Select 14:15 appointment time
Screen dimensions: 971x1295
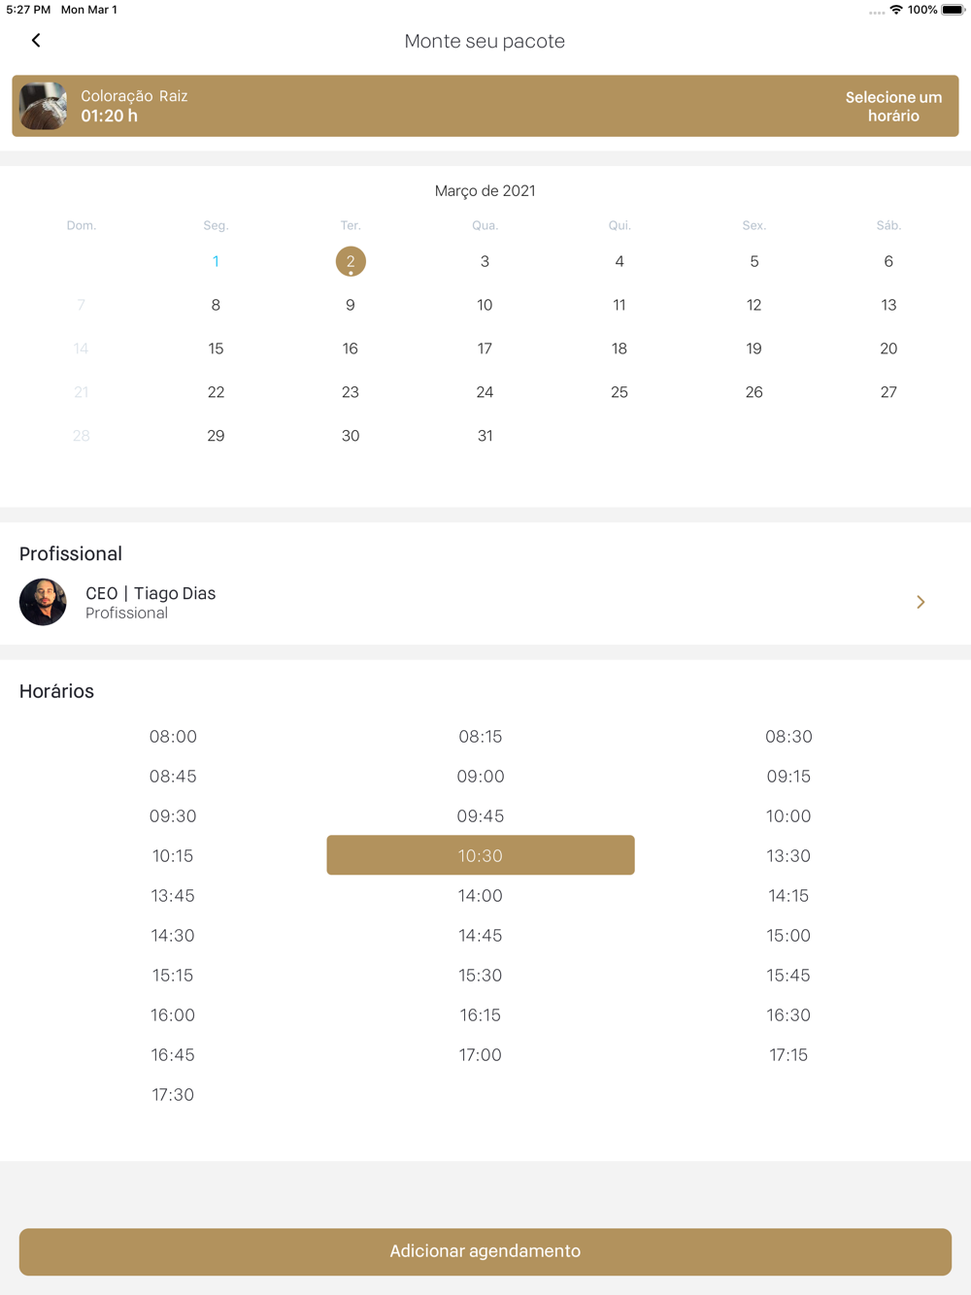tap(788, 896)
